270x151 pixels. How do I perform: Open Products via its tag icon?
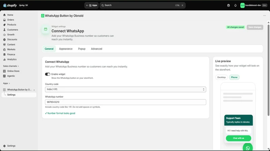click(x=4, y=24)
